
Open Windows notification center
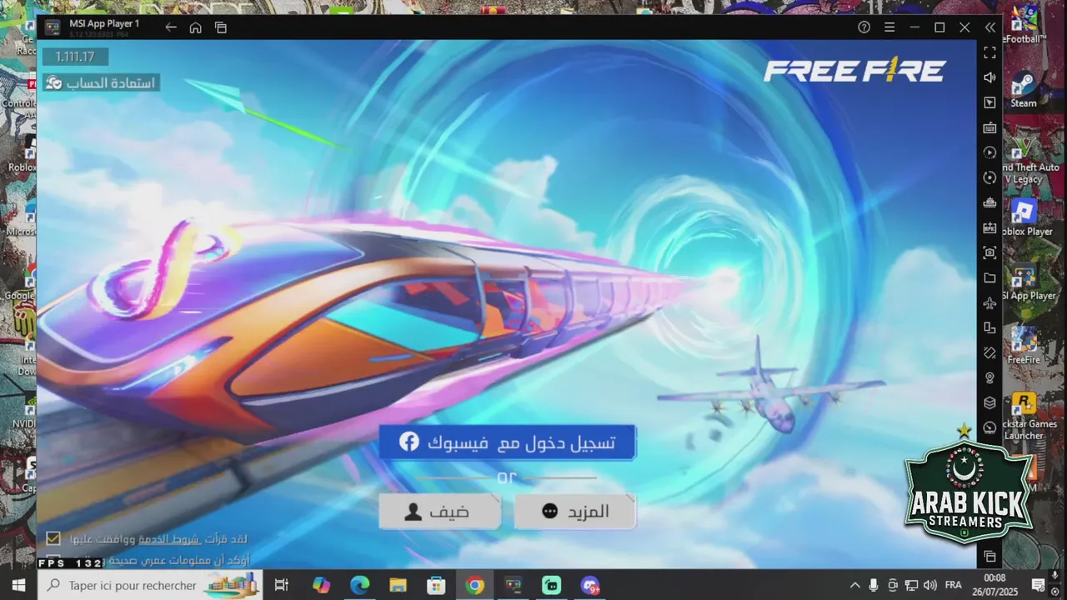[x=1038, y=585]
